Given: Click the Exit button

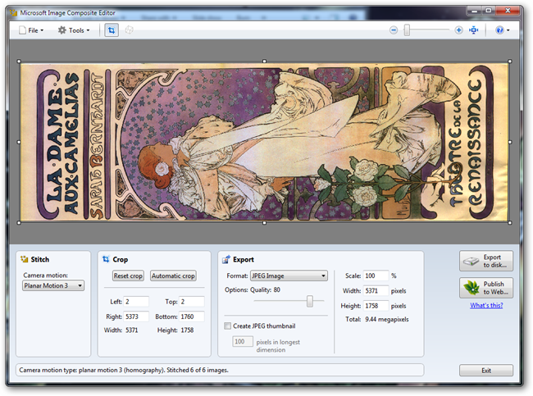Looking at the screenshot, I should (x=486, y=371).
